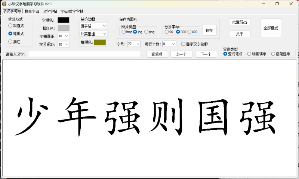Maximize the application window
The image size is (299, 179).
click(x=277, y=4)
